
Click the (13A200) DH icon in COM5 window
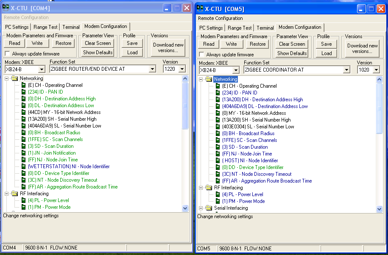(218, 100)
